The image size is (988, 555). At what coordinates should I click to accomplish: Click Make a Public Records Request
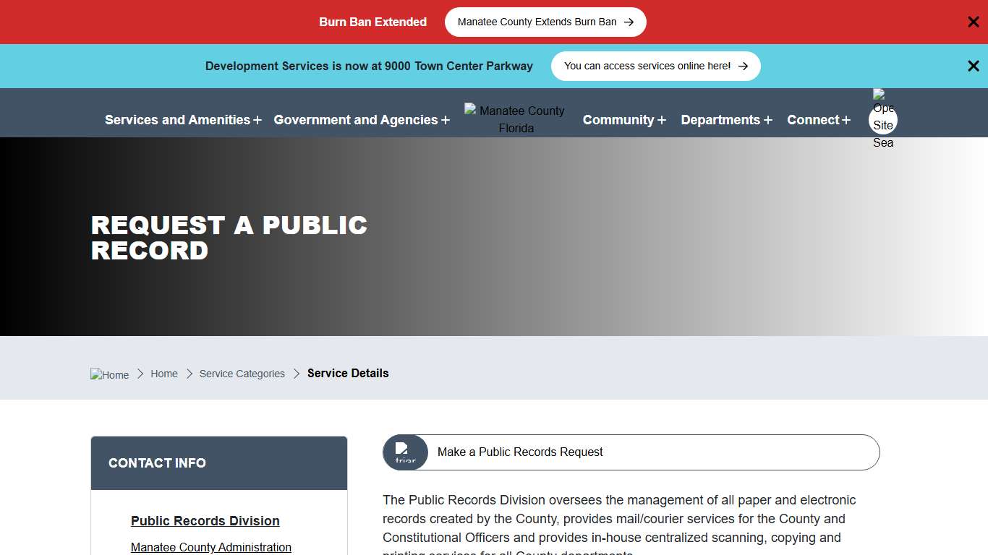point(520,452)
